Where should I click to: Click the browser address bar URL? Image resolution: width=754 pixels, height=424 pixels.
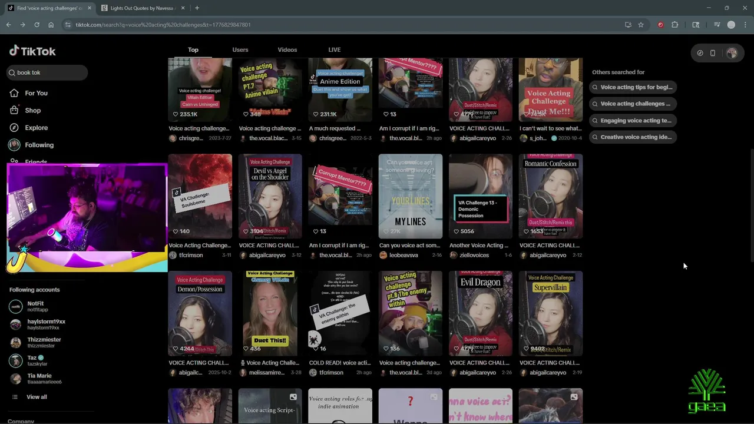(x=163, y=25)
